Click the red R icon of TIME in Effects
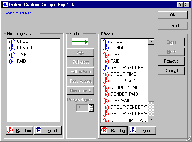 tap(106, 55)
